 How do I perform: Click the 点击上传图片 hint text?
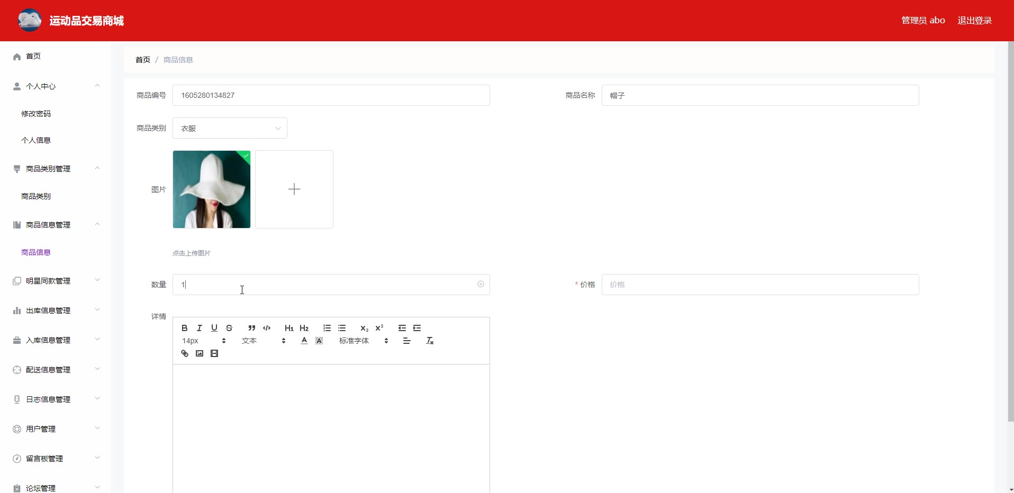[x=192, y=253]
